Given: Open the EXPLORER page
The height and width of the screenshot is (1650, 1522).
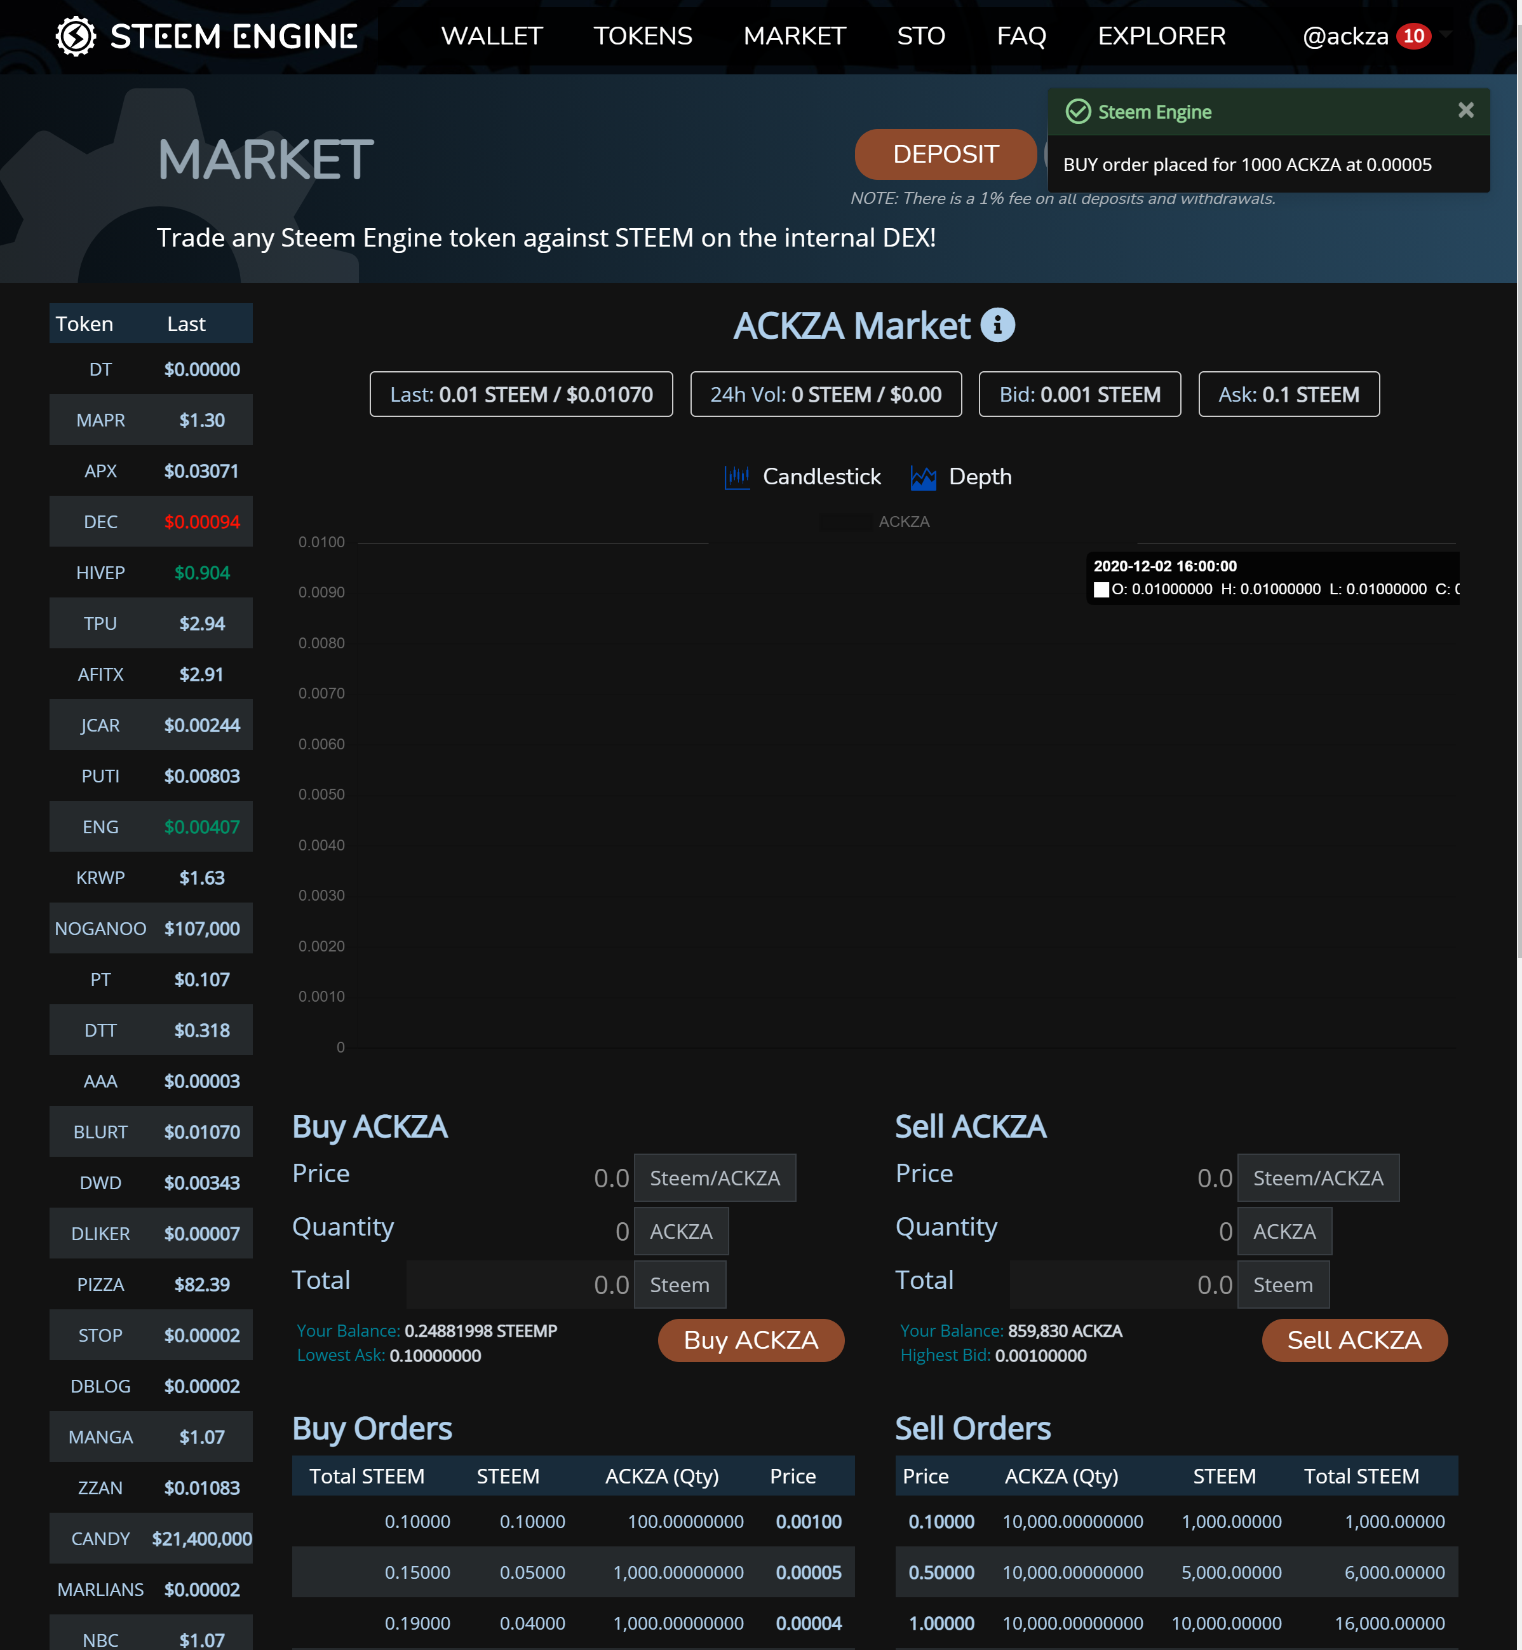Looking at the screenshot, I should click(1162, 36).
